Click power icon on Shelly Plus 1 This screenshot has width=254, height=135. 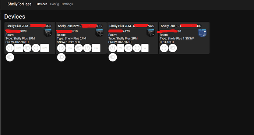164,48
